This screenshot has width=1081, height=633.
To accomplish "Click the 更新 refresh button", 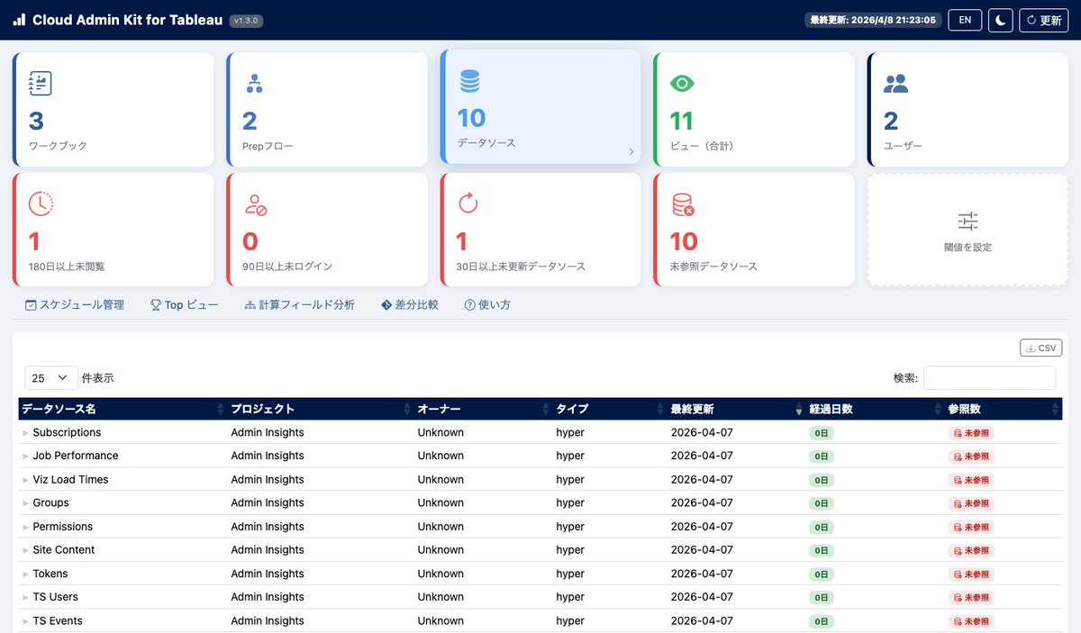I will [x=1043, y=20].
